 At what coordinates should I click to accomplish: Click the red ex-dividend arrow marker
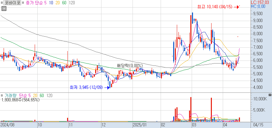130,73
